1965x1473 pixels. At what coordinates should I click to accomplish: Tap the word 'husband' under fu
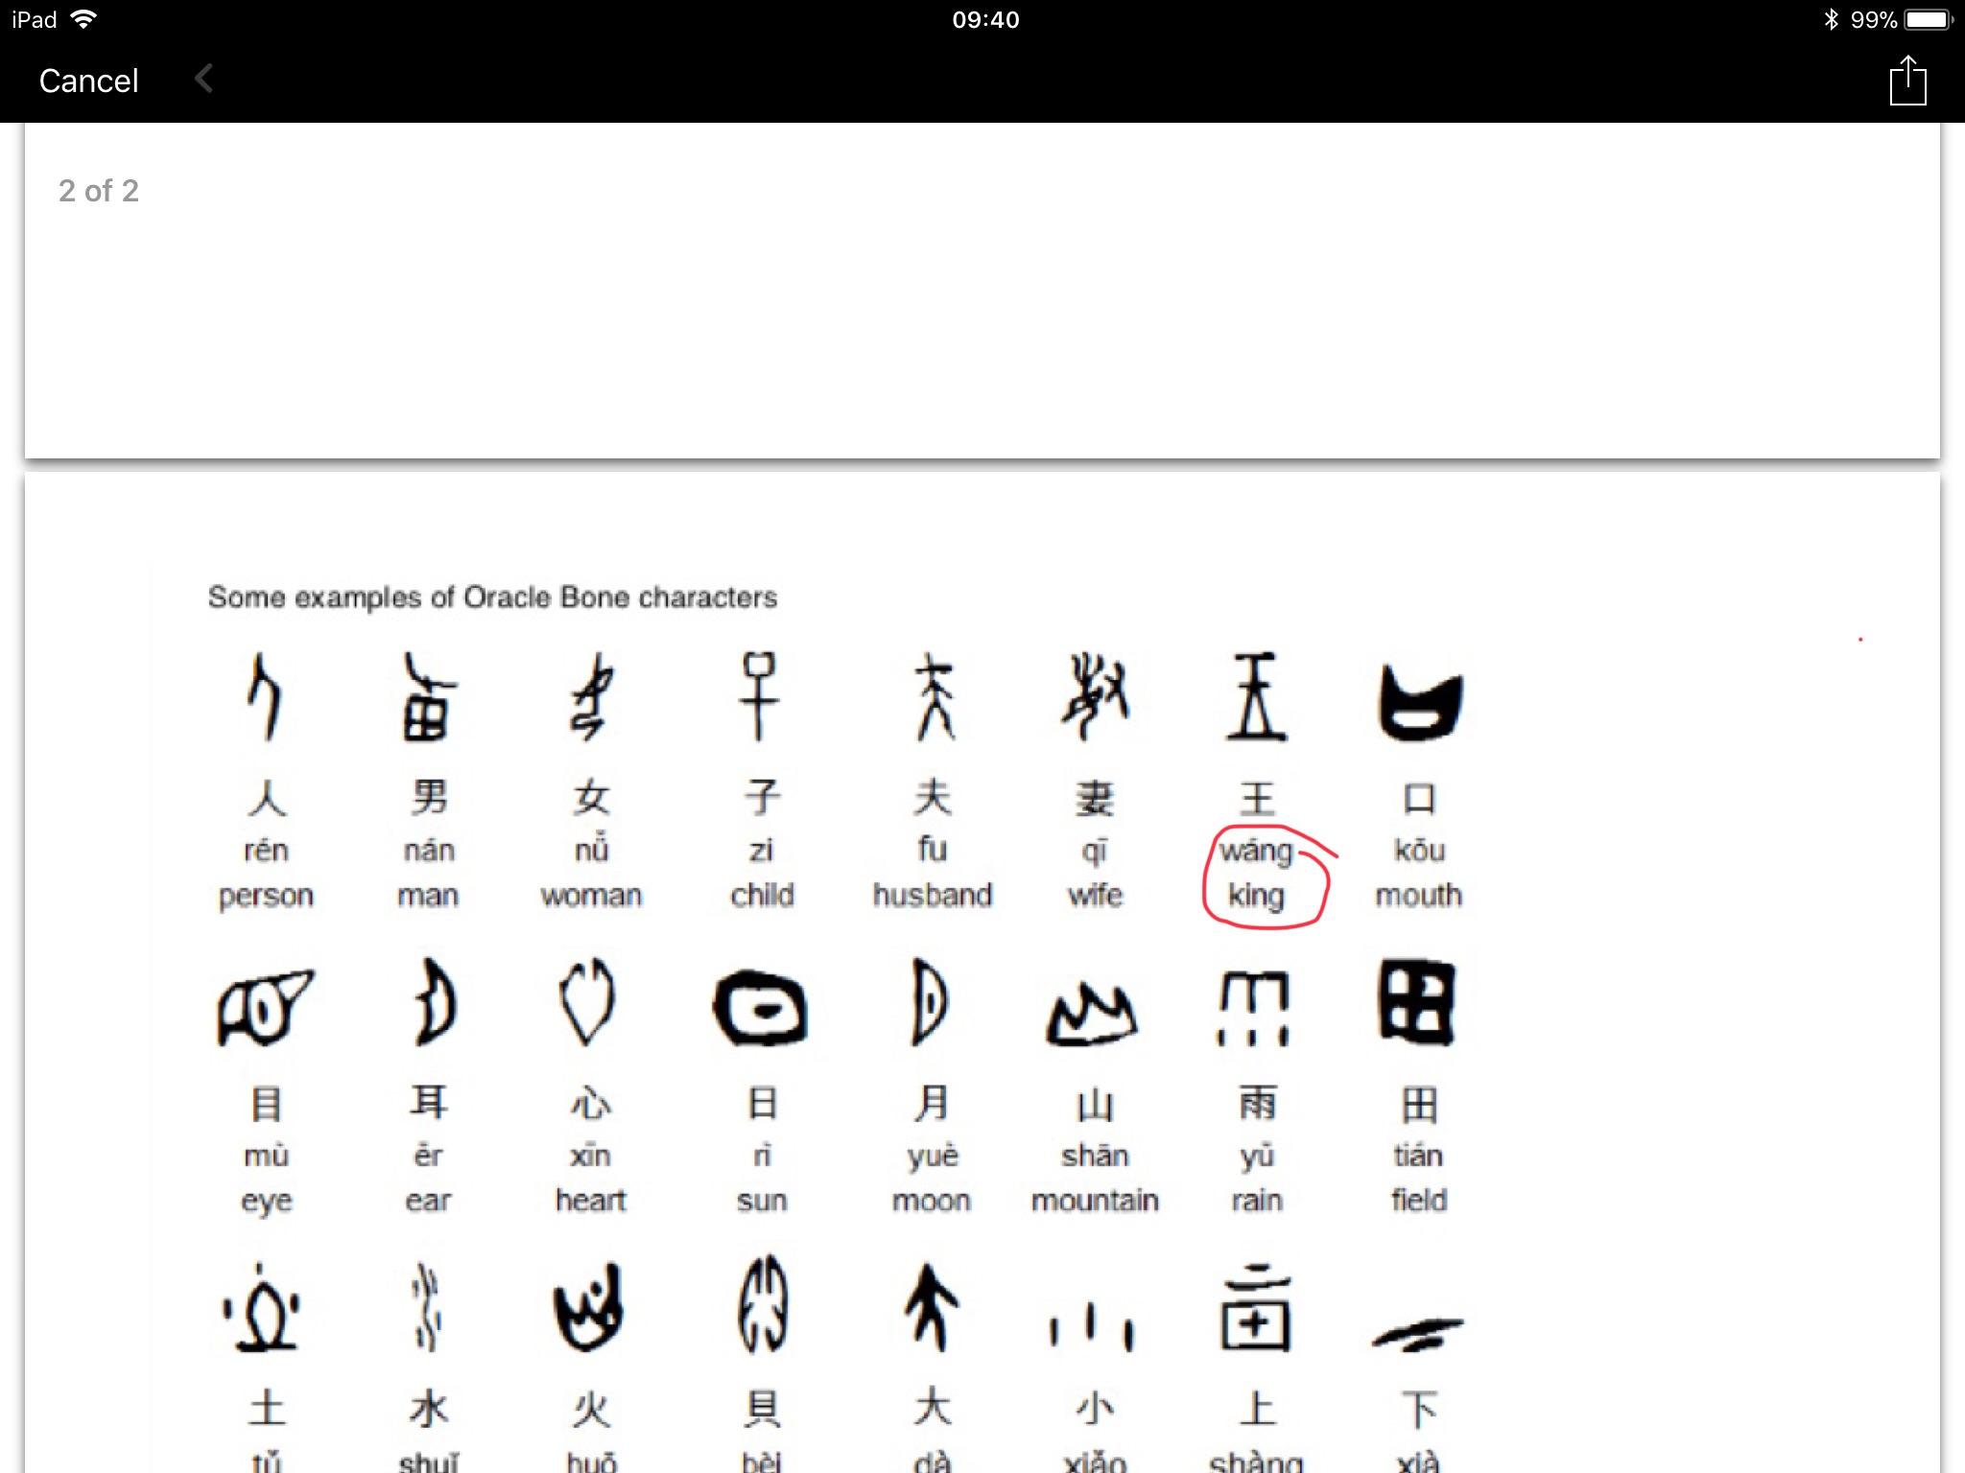[932, 895]
